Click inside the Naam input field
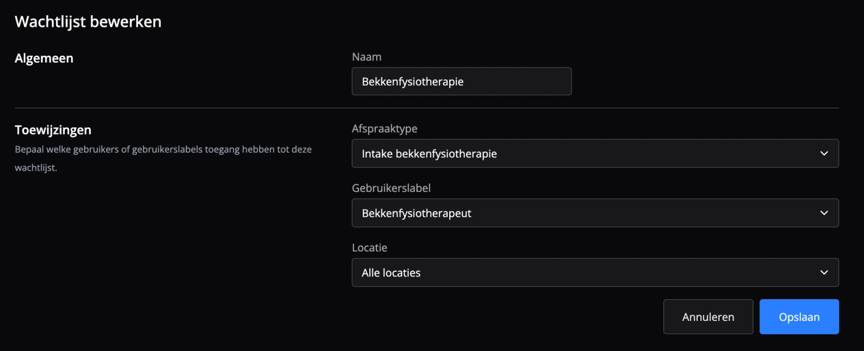The image size is (864, 351). pyautogui.click(x=461, y=81)
